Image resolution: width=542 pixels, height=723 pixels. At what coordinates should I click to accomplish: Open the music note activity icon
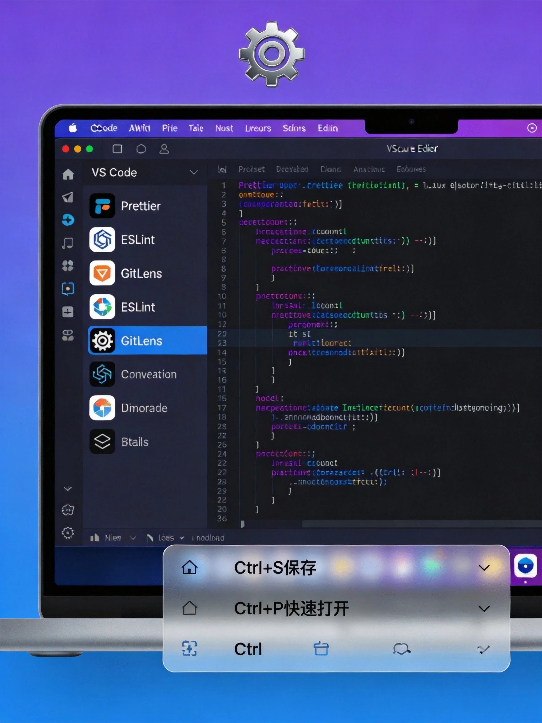pyautogui.click(x=68, y=243)
